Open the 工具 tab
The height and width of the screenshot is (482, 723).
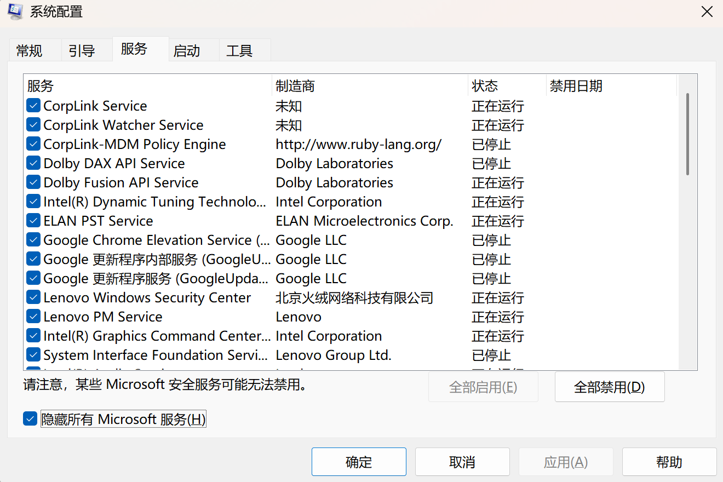click(239, 51)
